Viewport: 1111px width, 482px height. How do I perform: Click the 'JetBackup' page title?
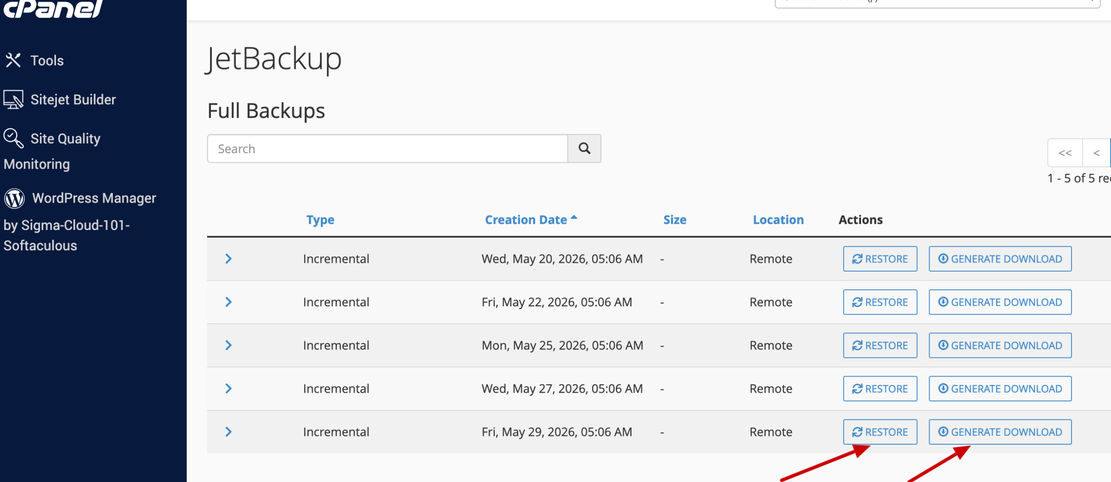(x=273, y=59)
